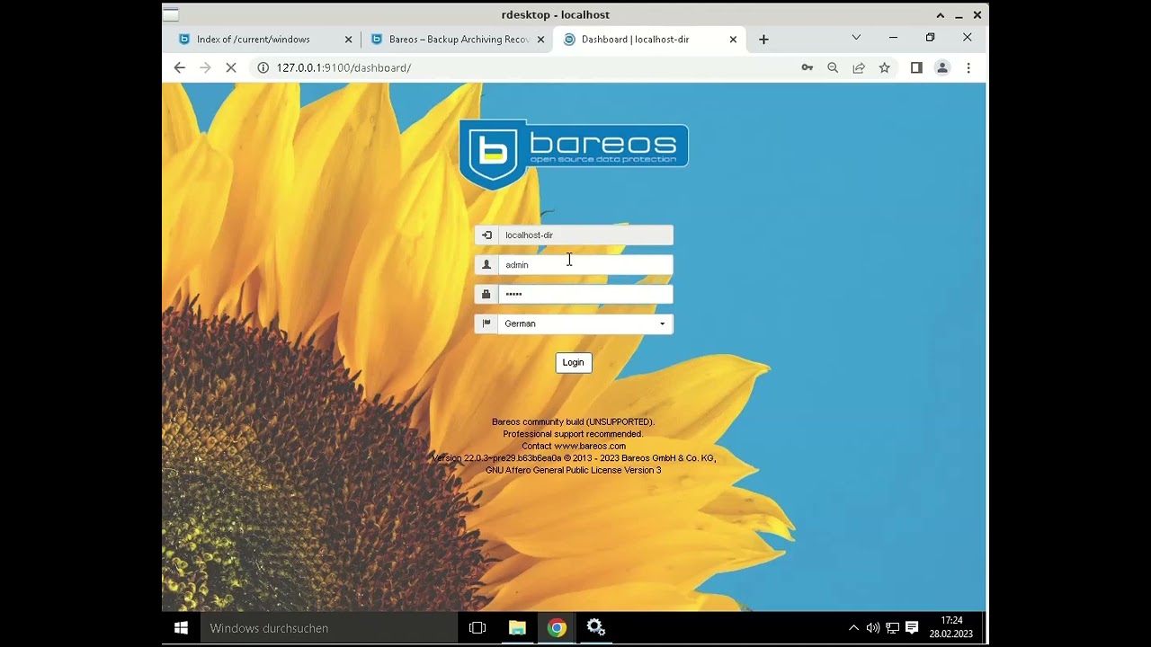This screenshot has width=1151, height=647.
Task: Go forward in browser history
Action: coord(205,67)
